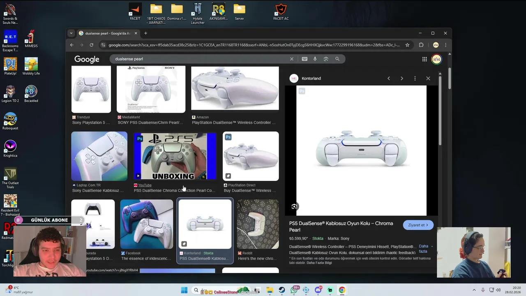Open the Roboquest desktop shortcut
This screenshot has width=526, height=296.
pos(10,121)
